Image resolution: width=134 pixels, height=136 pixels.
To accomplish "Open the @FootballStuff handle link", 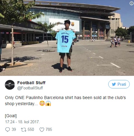I will 30,88.
